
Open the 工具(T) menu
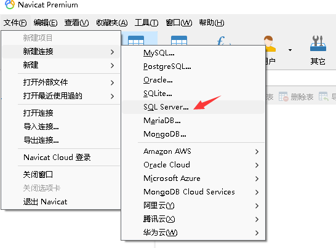click(x=146, y=23)
